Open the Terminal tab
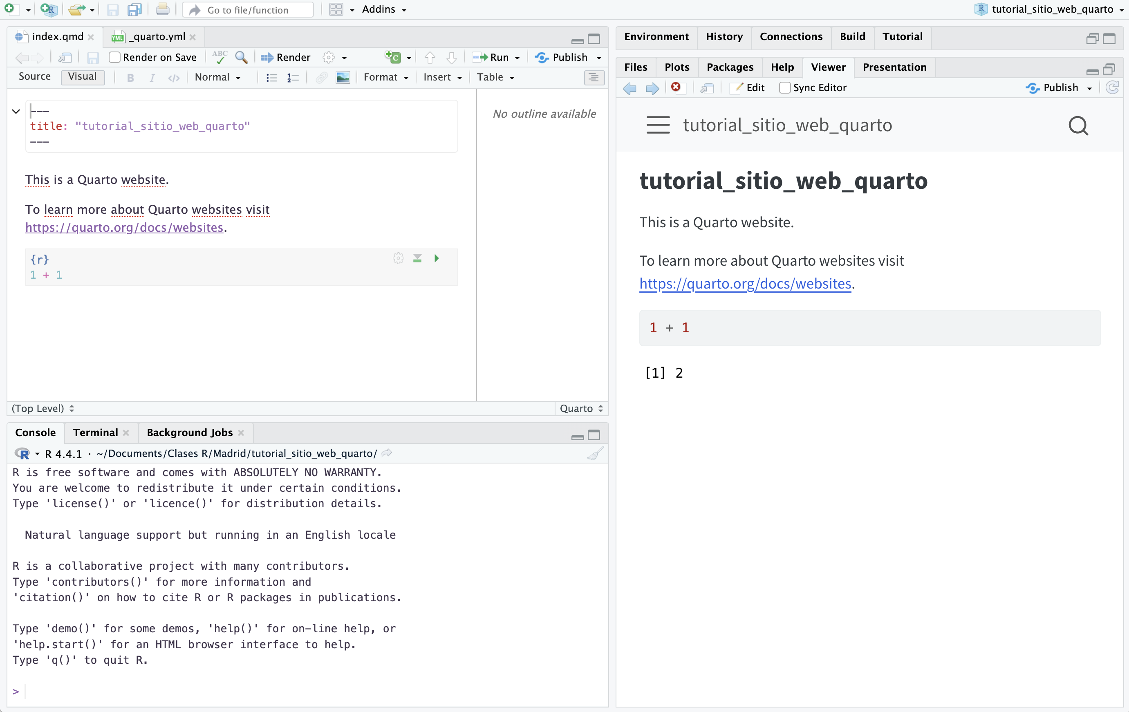Screen dimensions: 1129x712 (96, 433)
